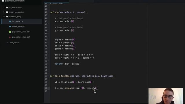The image size is (185, 104).
Task: Click the red PDF icon for population_data.pdf
Action: coord(10,37)
